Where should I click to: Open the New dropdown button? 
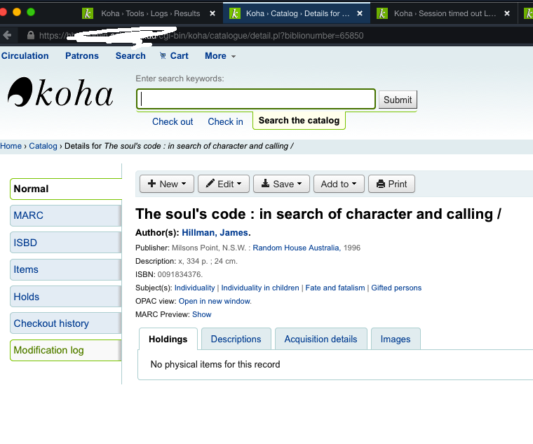click(166, 184)
